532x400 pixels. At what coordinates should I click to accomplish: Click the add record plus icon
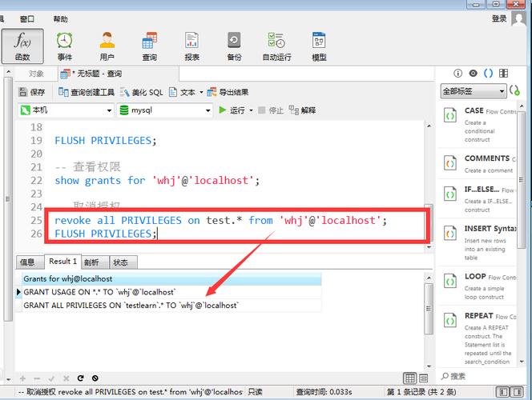[22, 378]
